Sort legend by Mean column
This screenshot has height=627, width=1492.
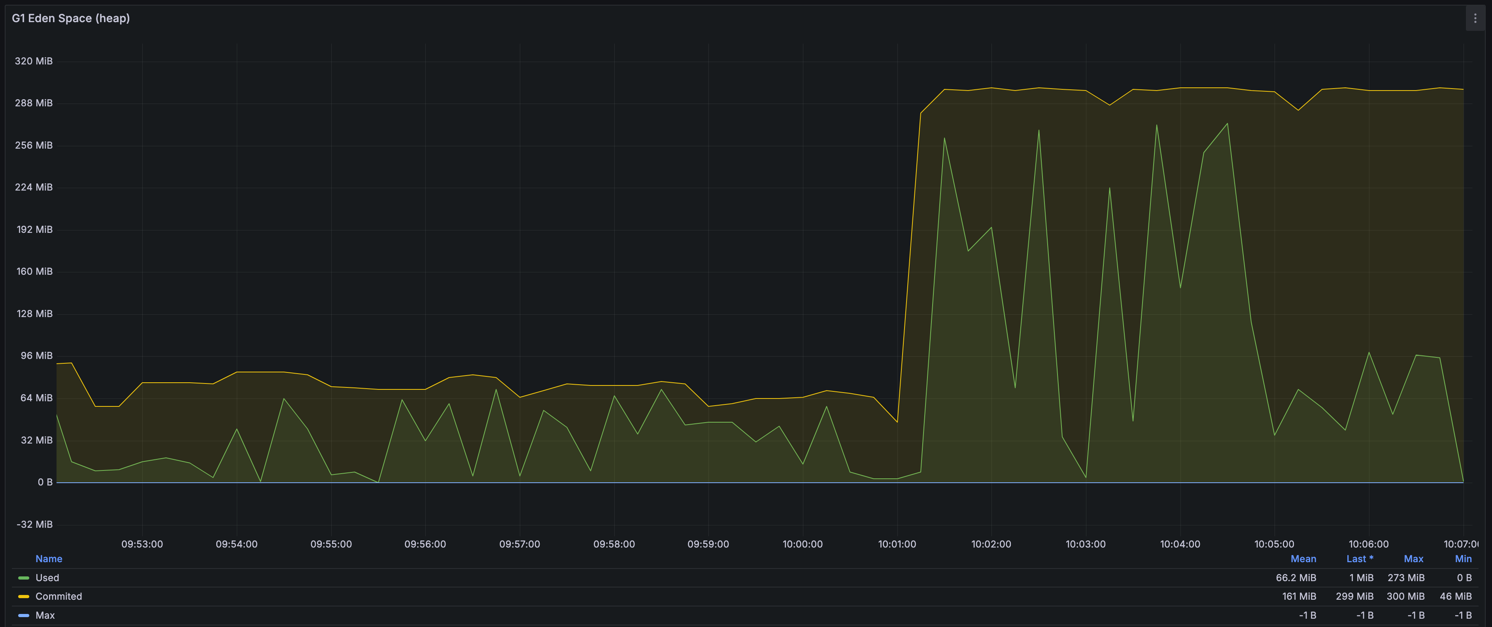[1303, 559]
